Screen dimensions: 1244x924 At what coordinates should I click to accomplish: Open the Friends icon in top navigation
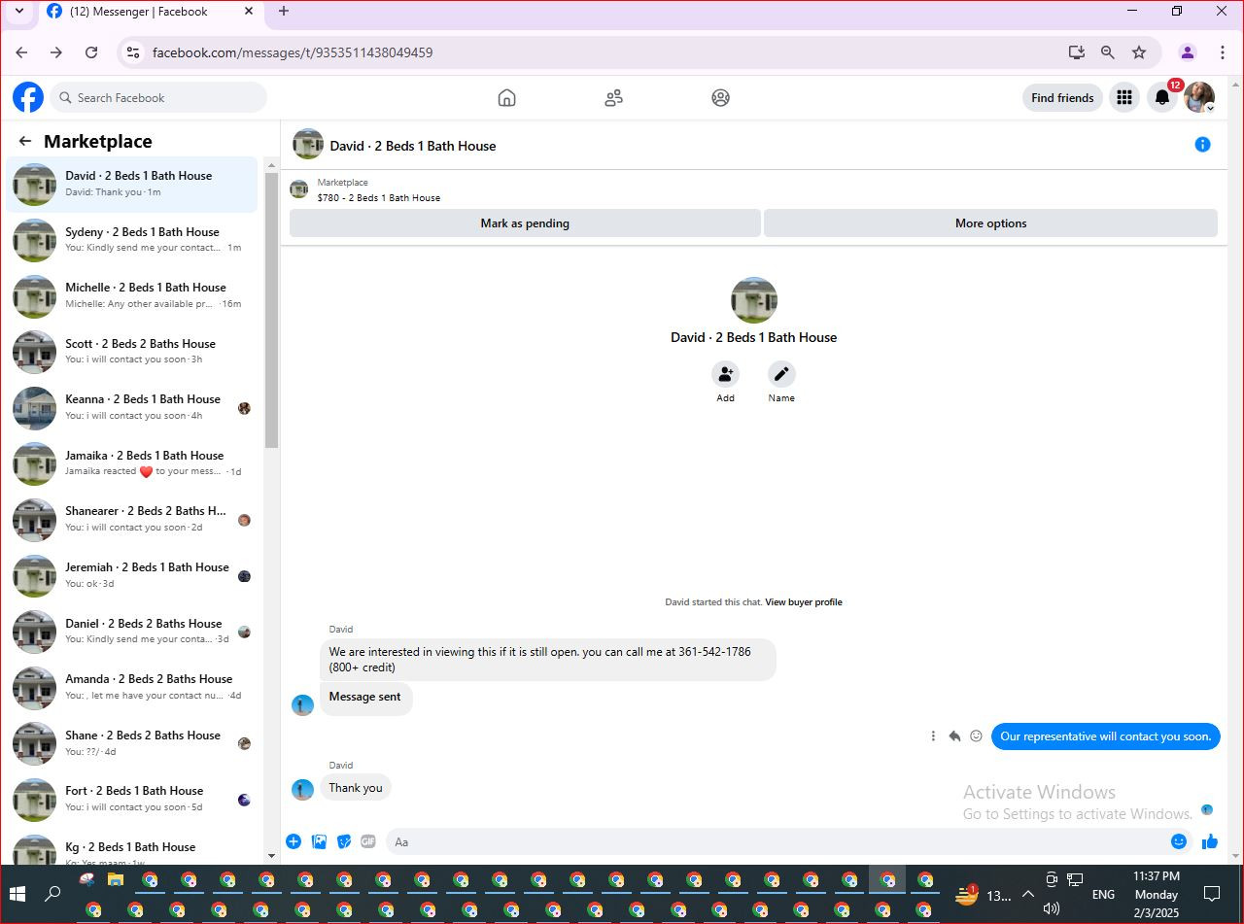click(x=613, y=97)
